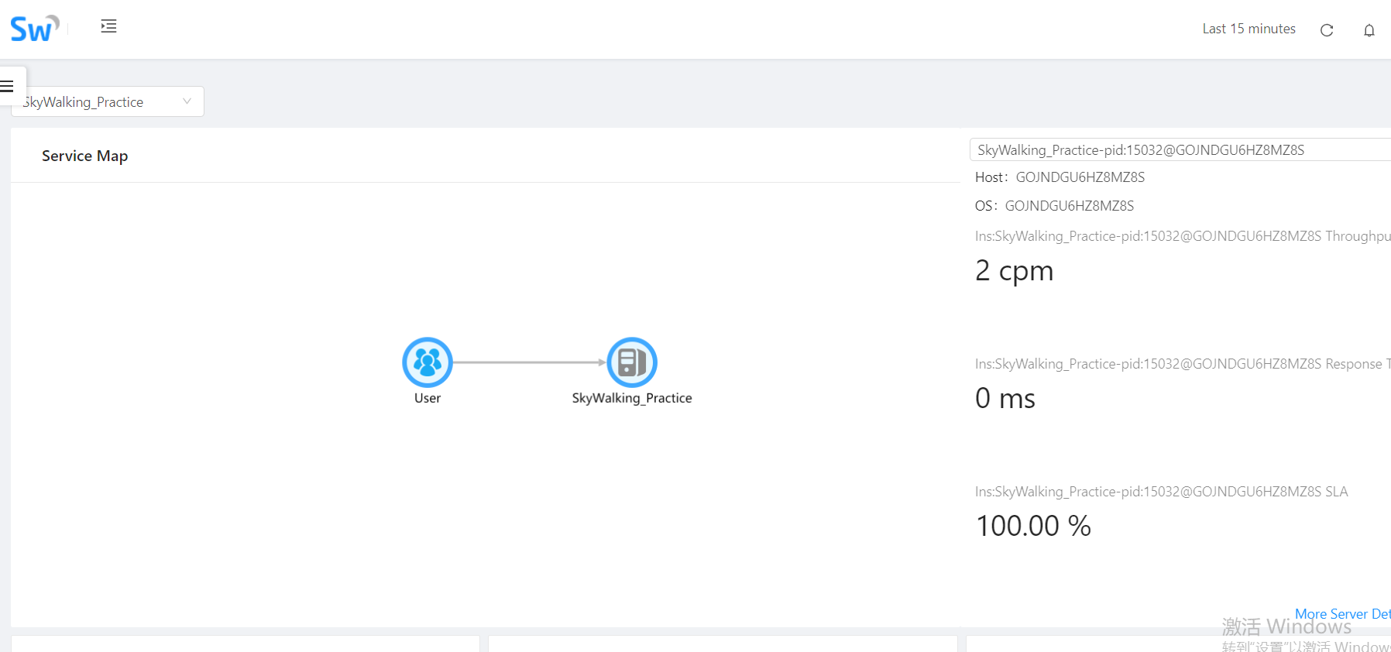Click the instance Throughput metric label

pyautogui.click(x=1183, y=236)
